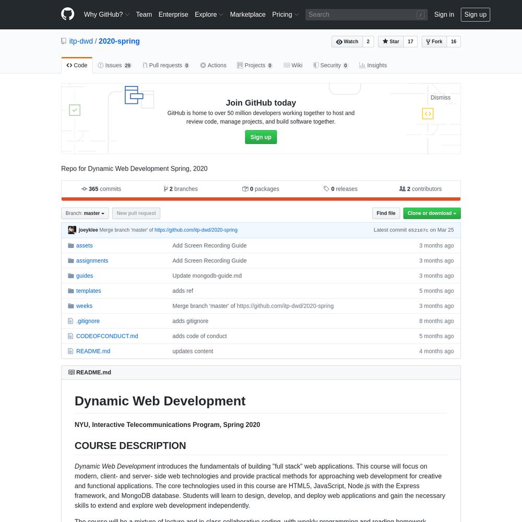Image resolution: width=522 pixels, height=522 pixels.
Task: Open the assets folder icon
Action: pyautogui.click(x=70, y=246)
